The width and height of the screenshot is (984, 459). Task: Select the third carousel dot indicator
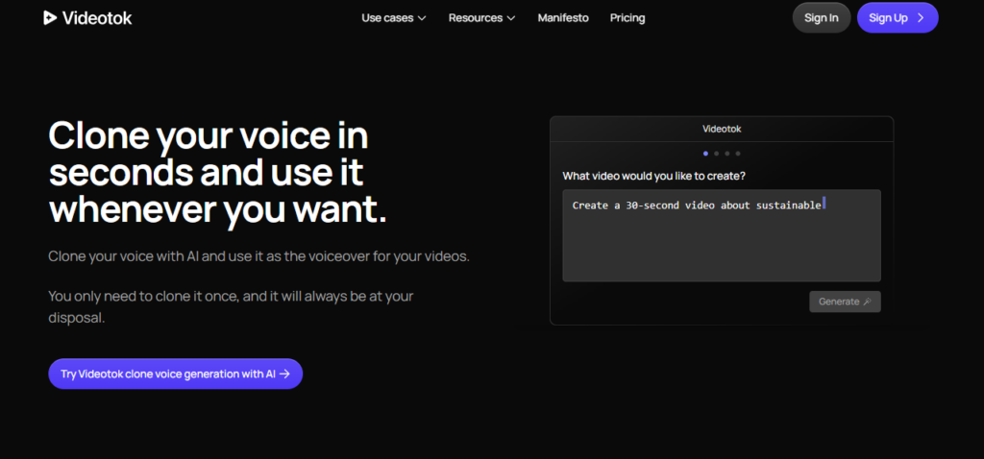(727, 154)
